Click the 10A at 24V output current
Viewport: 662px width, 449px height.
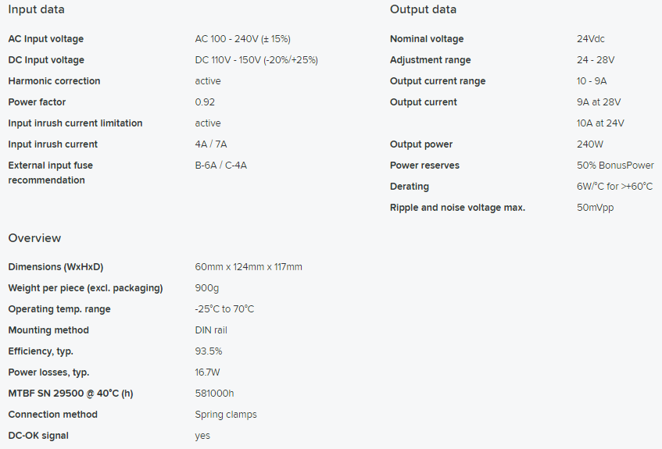(600, 123)
